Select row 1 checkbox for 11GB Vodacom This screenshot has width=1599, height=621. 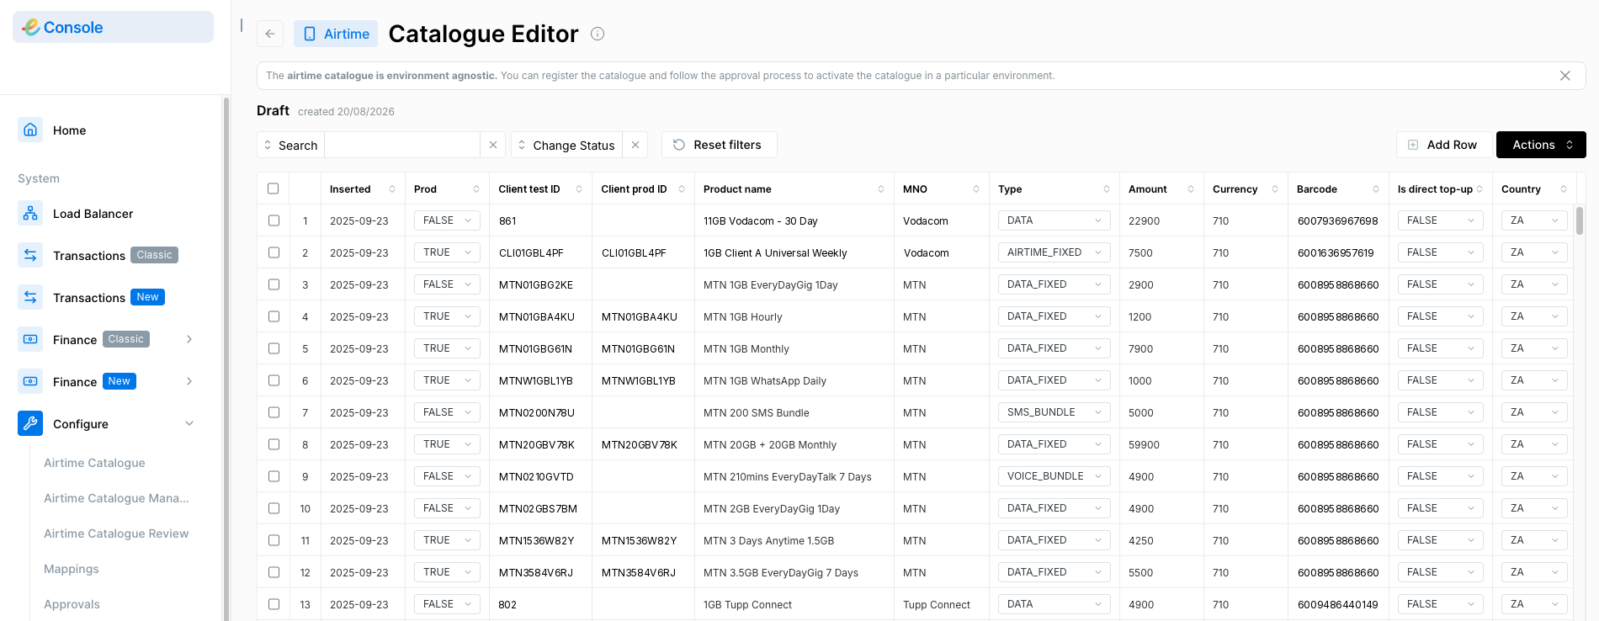(274, 220)
